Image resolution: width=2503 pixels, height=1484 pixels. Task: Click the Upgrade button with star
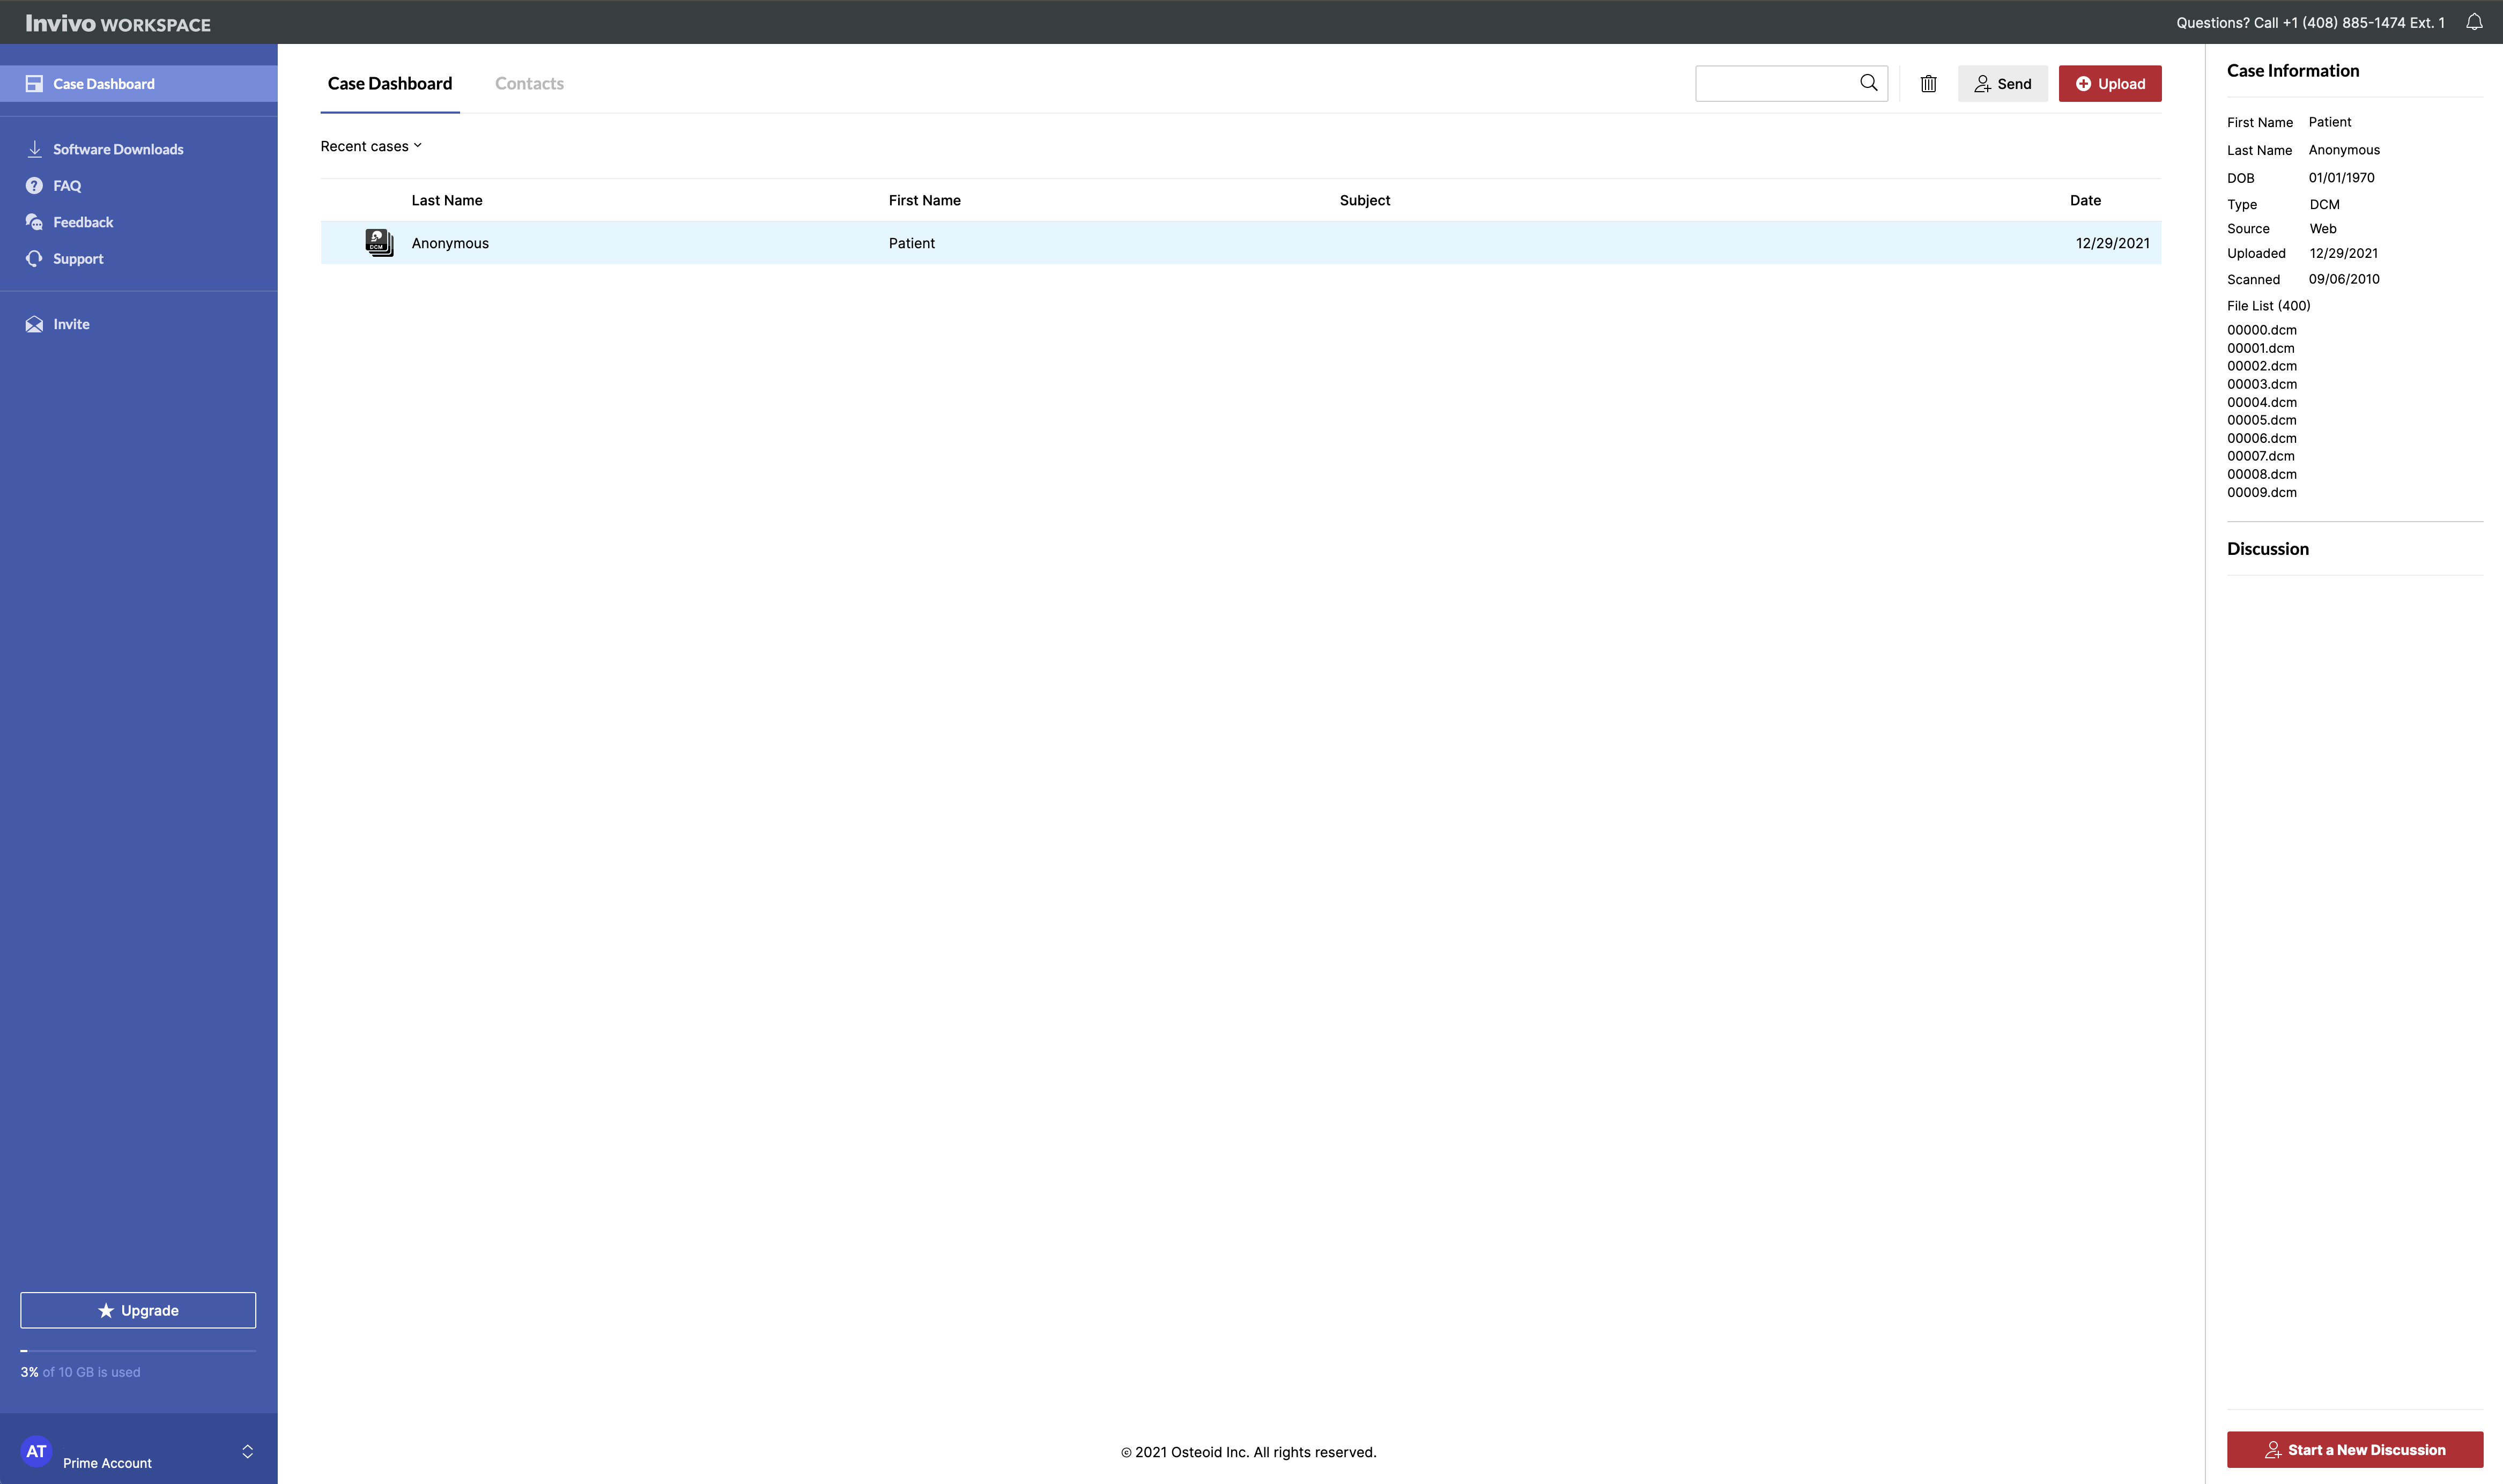[137, 1310]
